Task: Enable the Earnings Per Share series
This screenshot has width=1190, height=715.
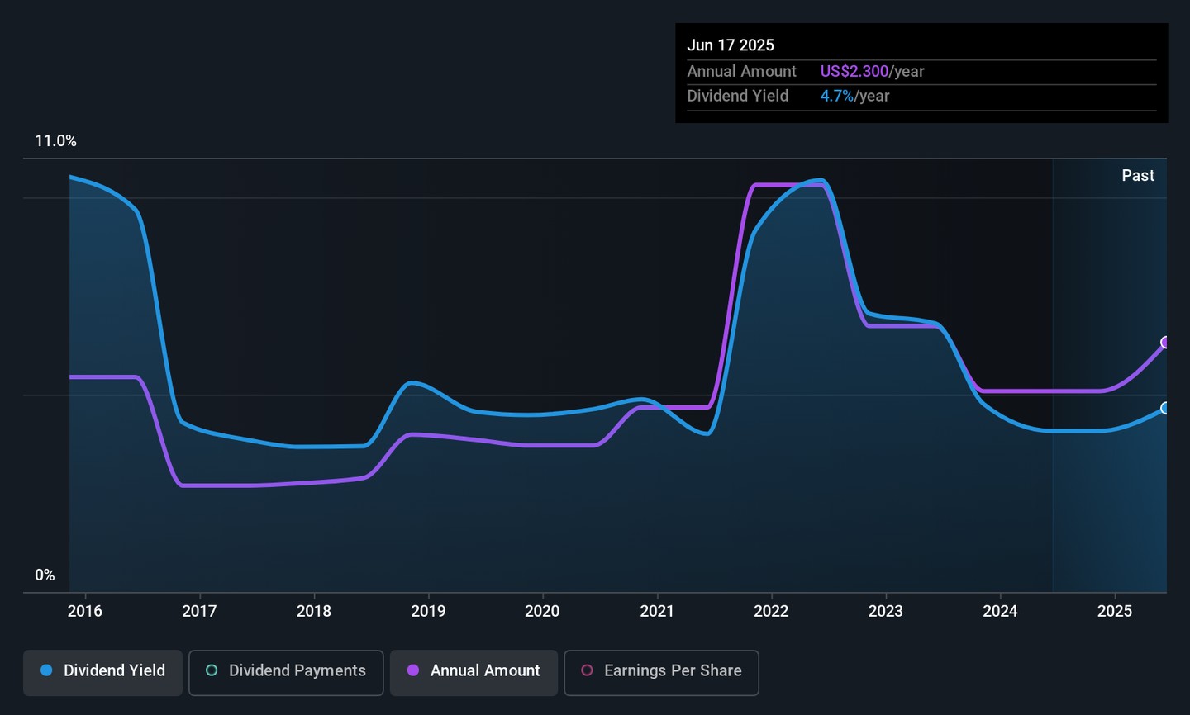Action: pyautogui.click(x=661, y=672)
